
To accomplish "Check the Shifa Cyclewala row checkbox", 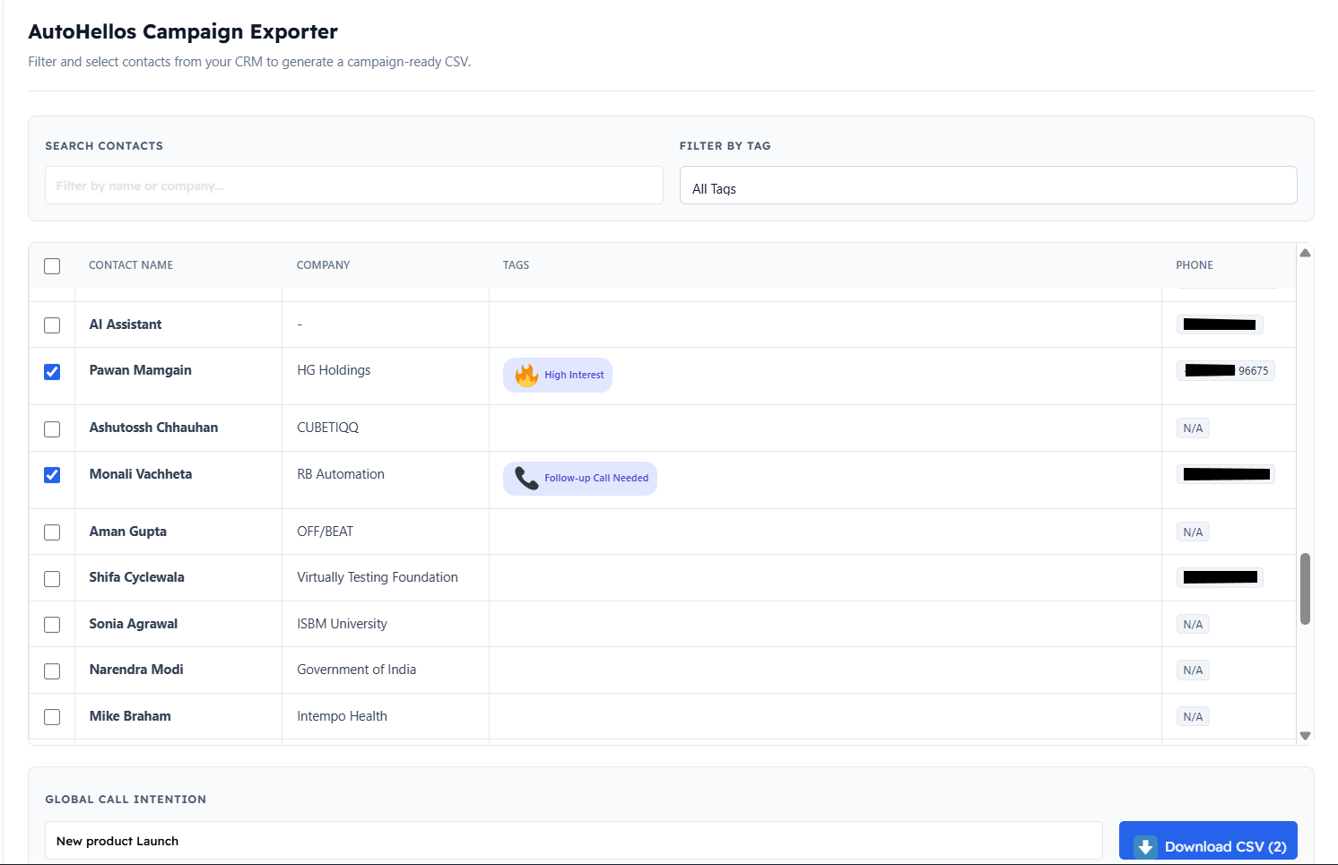I will point(52,579).
